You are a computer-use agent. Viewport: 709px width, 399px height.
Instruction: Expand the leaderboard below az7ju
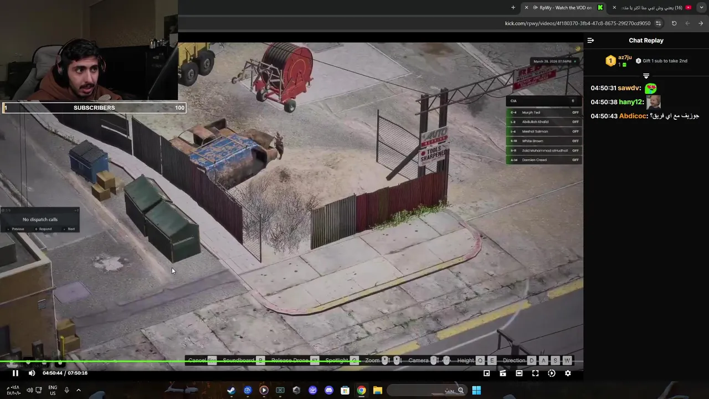coord(646,75)
